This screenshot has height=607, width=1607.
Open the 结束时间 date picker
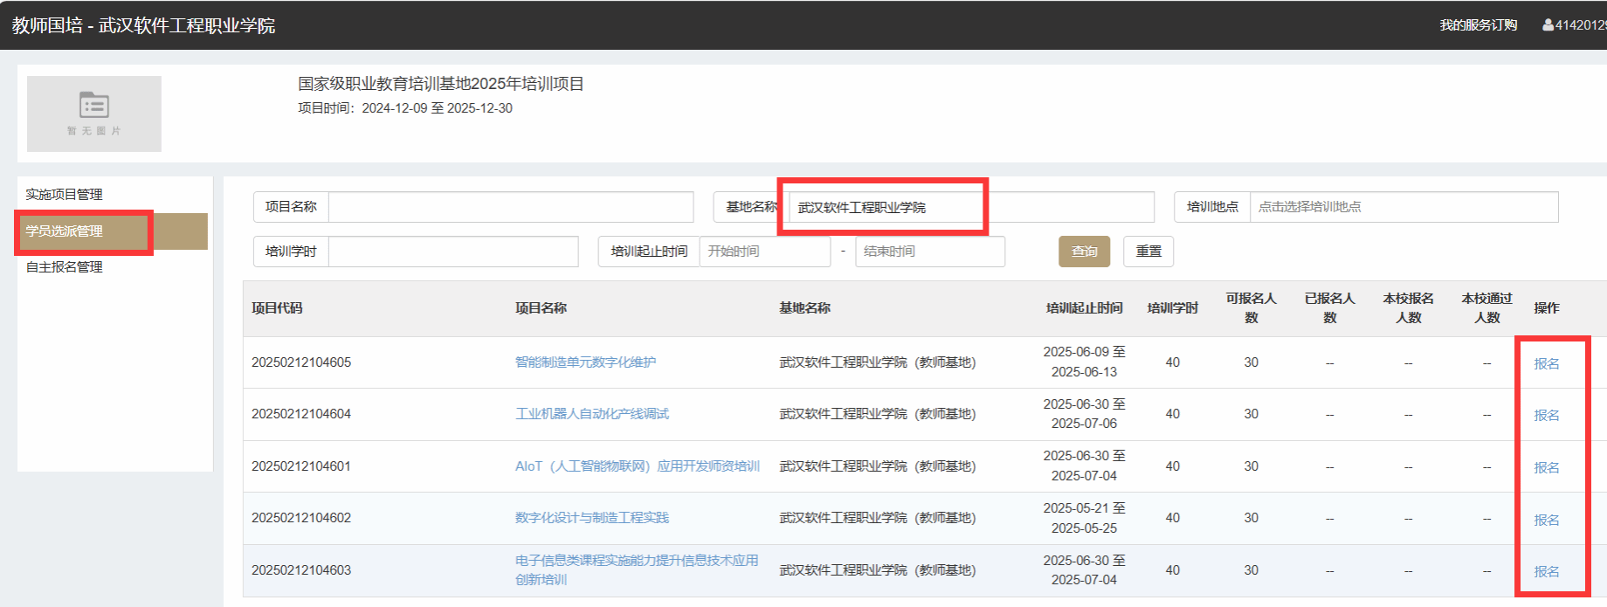click(929, 252)
